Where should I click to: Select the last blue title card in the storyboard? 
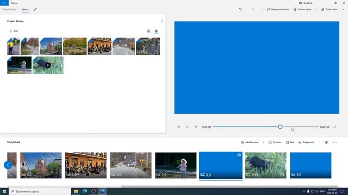click(x=310, y=165)
